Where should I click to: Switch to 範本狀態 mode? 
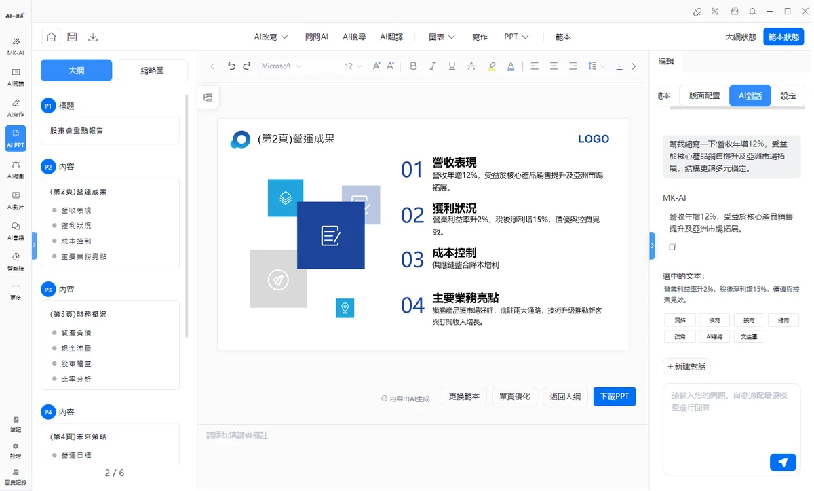[x=783, y=37]
